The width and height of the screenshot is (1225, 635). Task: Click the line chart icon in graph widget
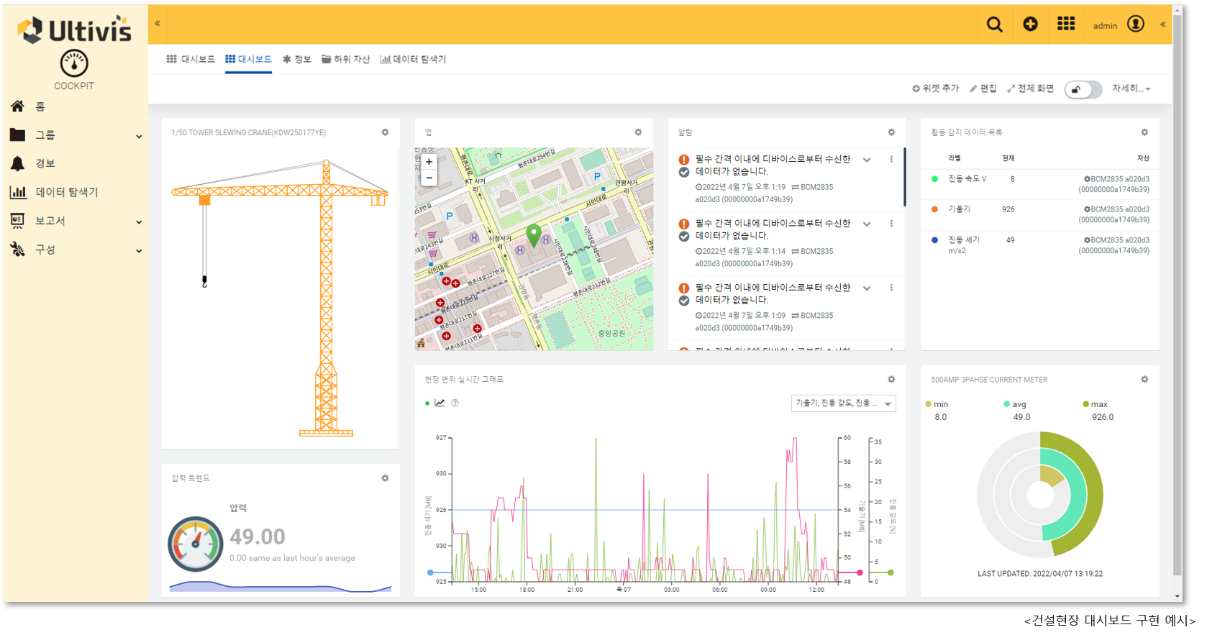pos(440,403)
